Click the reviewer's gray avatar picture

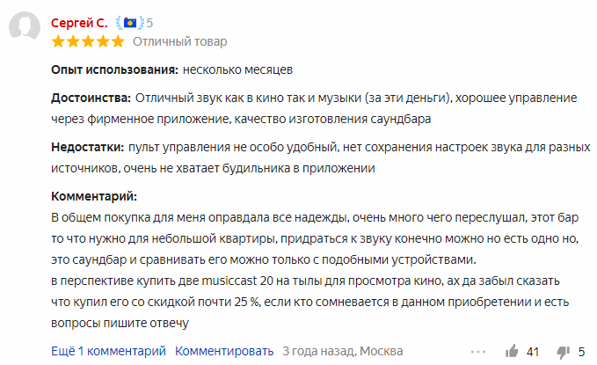[25, 26]
